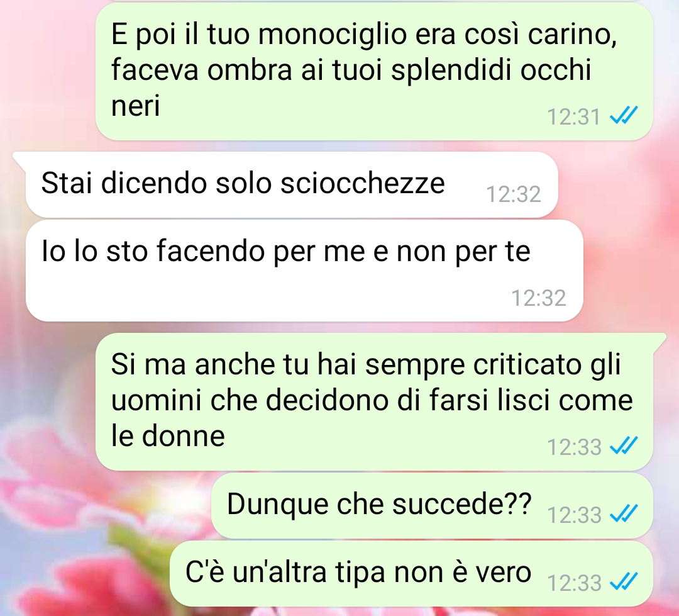This screenshot has width=679, height=616.
Task: Tap the word 'sciocchezze' in the received message
Action: click(x=363, y=183)
